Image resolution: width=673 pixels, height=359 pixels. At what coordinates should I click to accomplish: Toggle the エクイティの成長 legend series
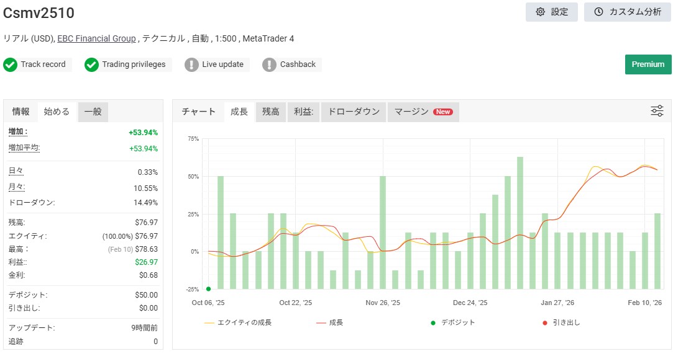tap(238, 322)
